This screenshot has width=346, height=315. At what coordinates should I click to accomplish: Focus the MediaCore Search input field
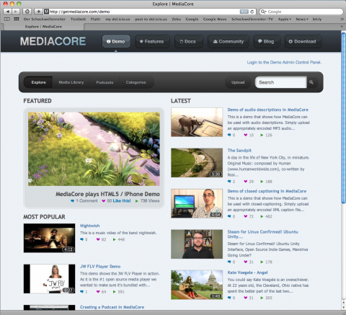click(281, 82)
